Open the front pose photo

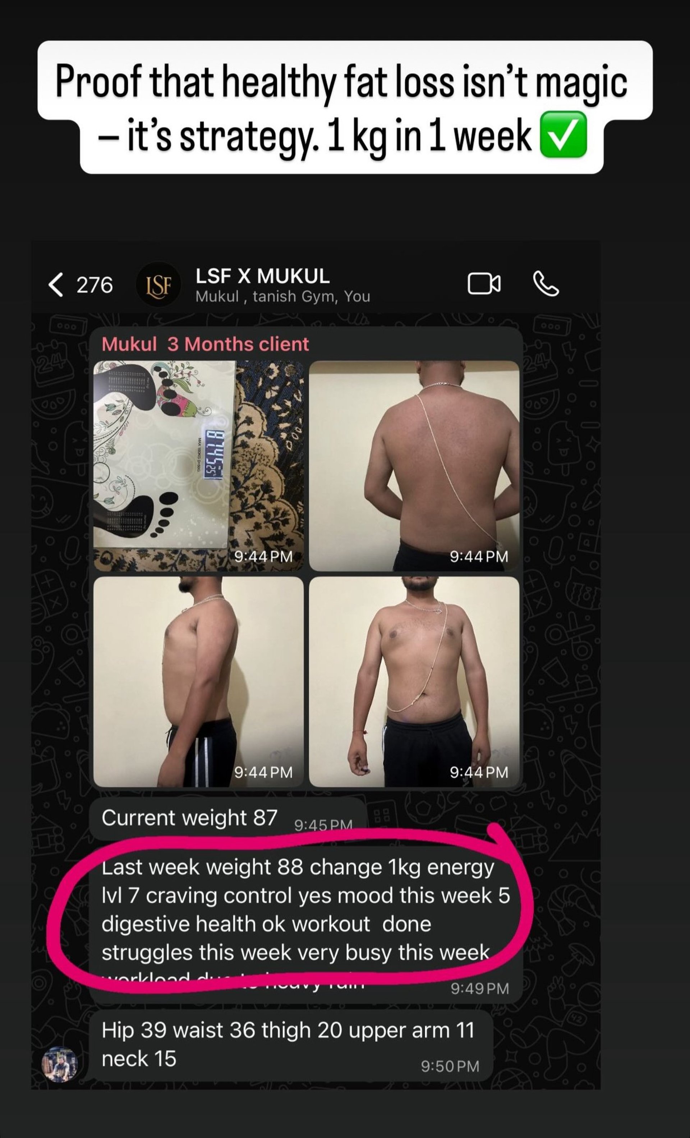[414, 681]
